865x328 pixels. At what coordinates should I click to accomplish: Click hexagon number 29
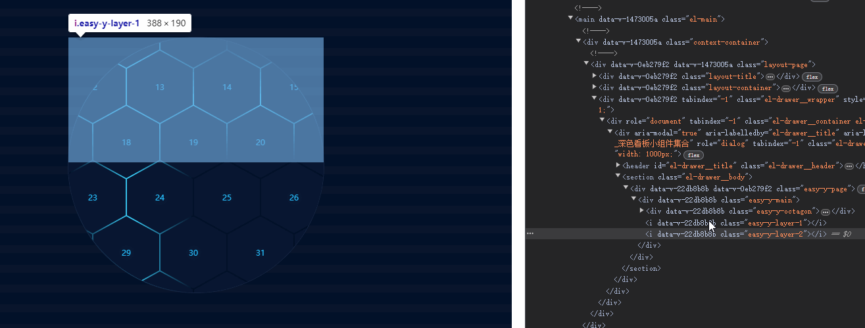point(126,252)
